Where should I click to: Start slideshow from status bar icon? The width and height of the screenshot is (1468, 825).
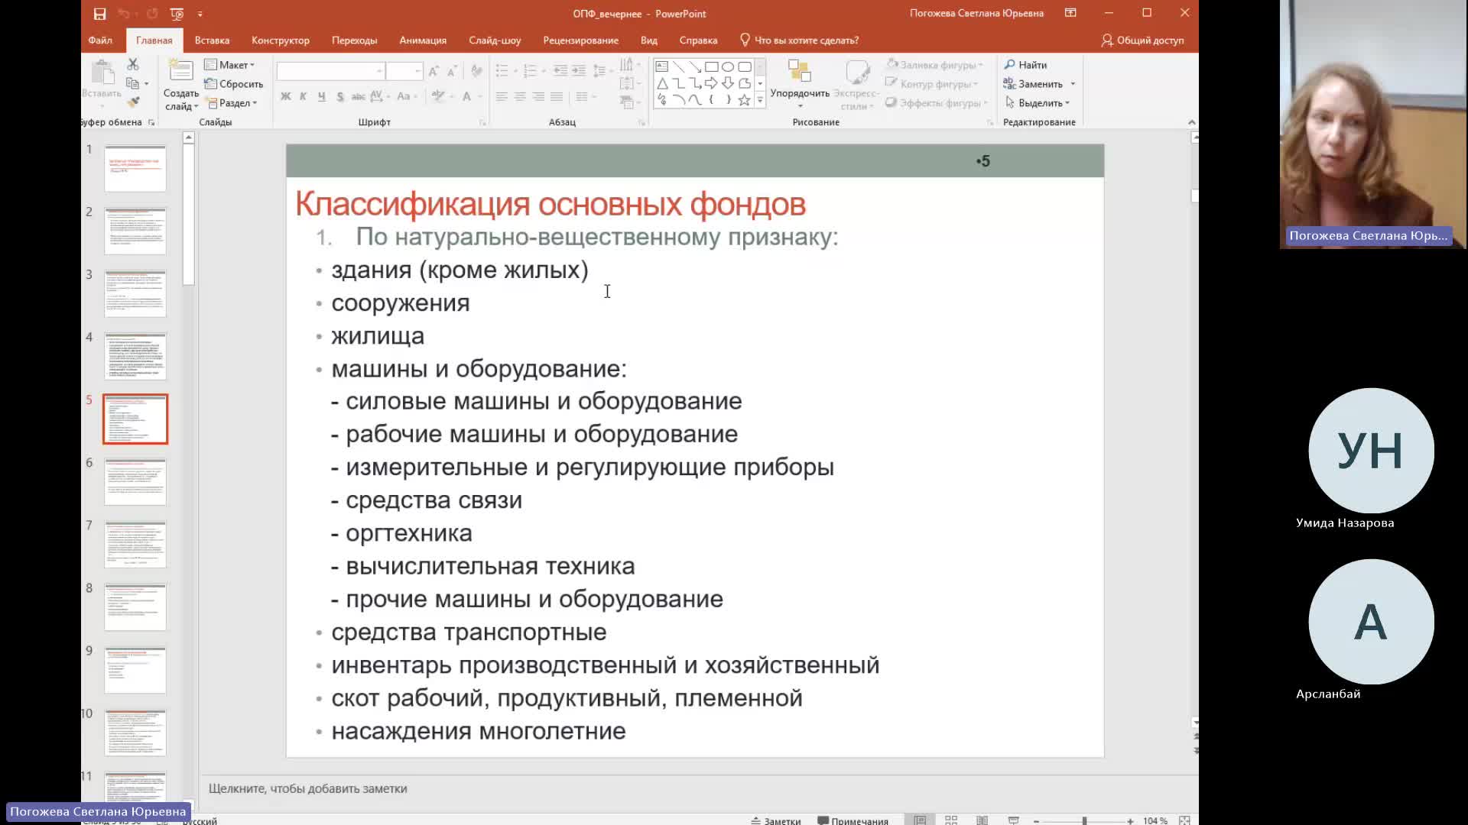click(1013, 820)
